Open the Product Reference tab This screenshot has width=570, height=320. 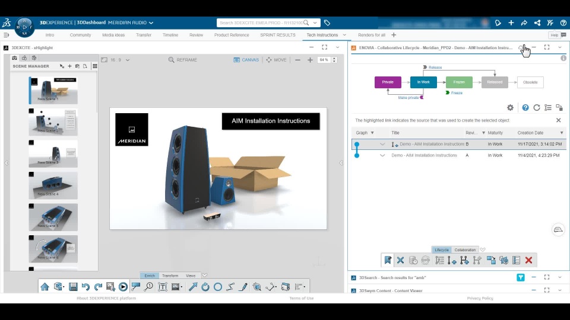(232, 35)
